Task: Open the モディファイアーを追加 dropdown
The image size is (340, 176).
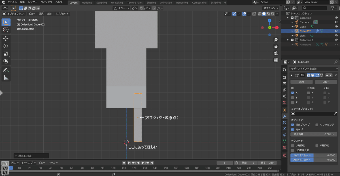Action: [x=314, y=69]
